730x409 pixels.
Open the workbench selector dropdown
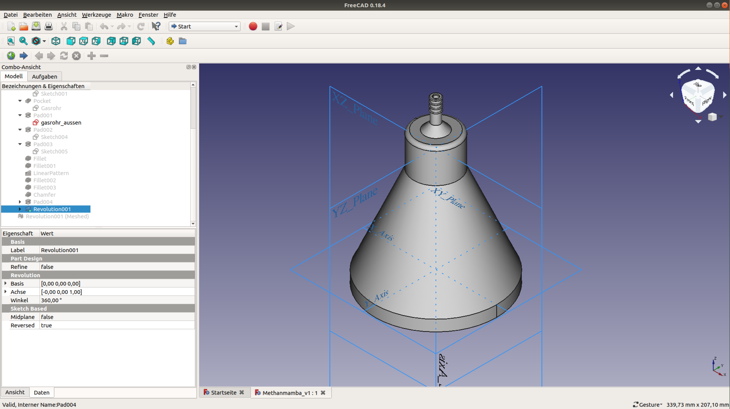tap(205, 27)
